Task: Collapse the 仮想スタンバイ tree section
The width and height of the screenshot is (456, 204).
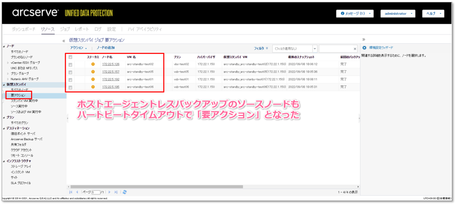Action: point(4,84)
